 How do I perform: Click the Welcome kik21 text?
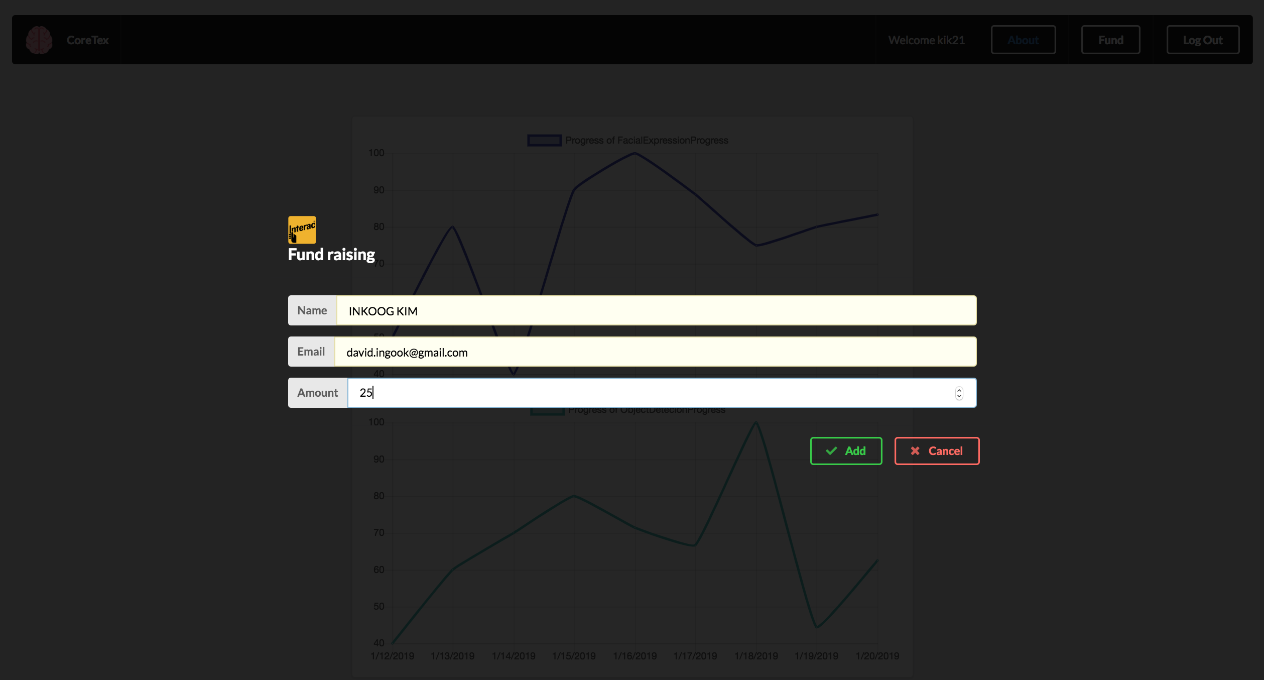(x=926, y=40)
